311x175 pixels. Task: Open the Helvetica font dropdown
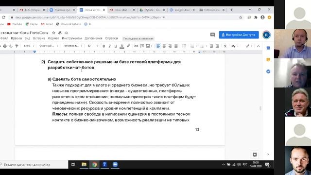73,46
